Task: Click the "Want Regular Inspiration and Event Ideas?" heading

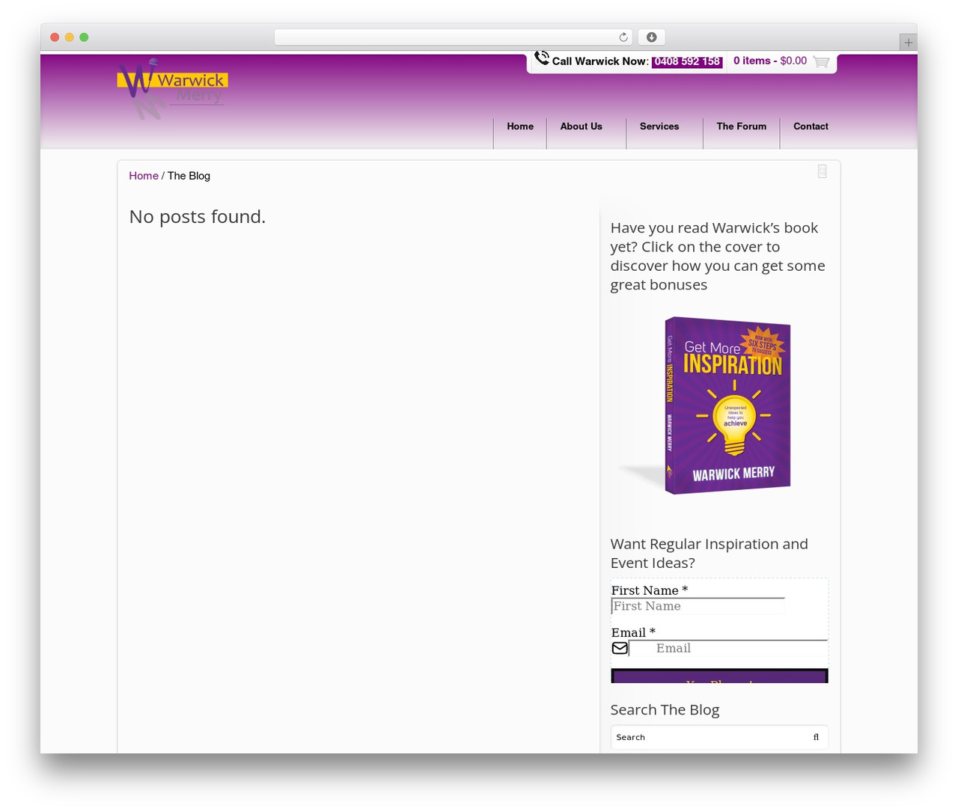Action: 710,554
